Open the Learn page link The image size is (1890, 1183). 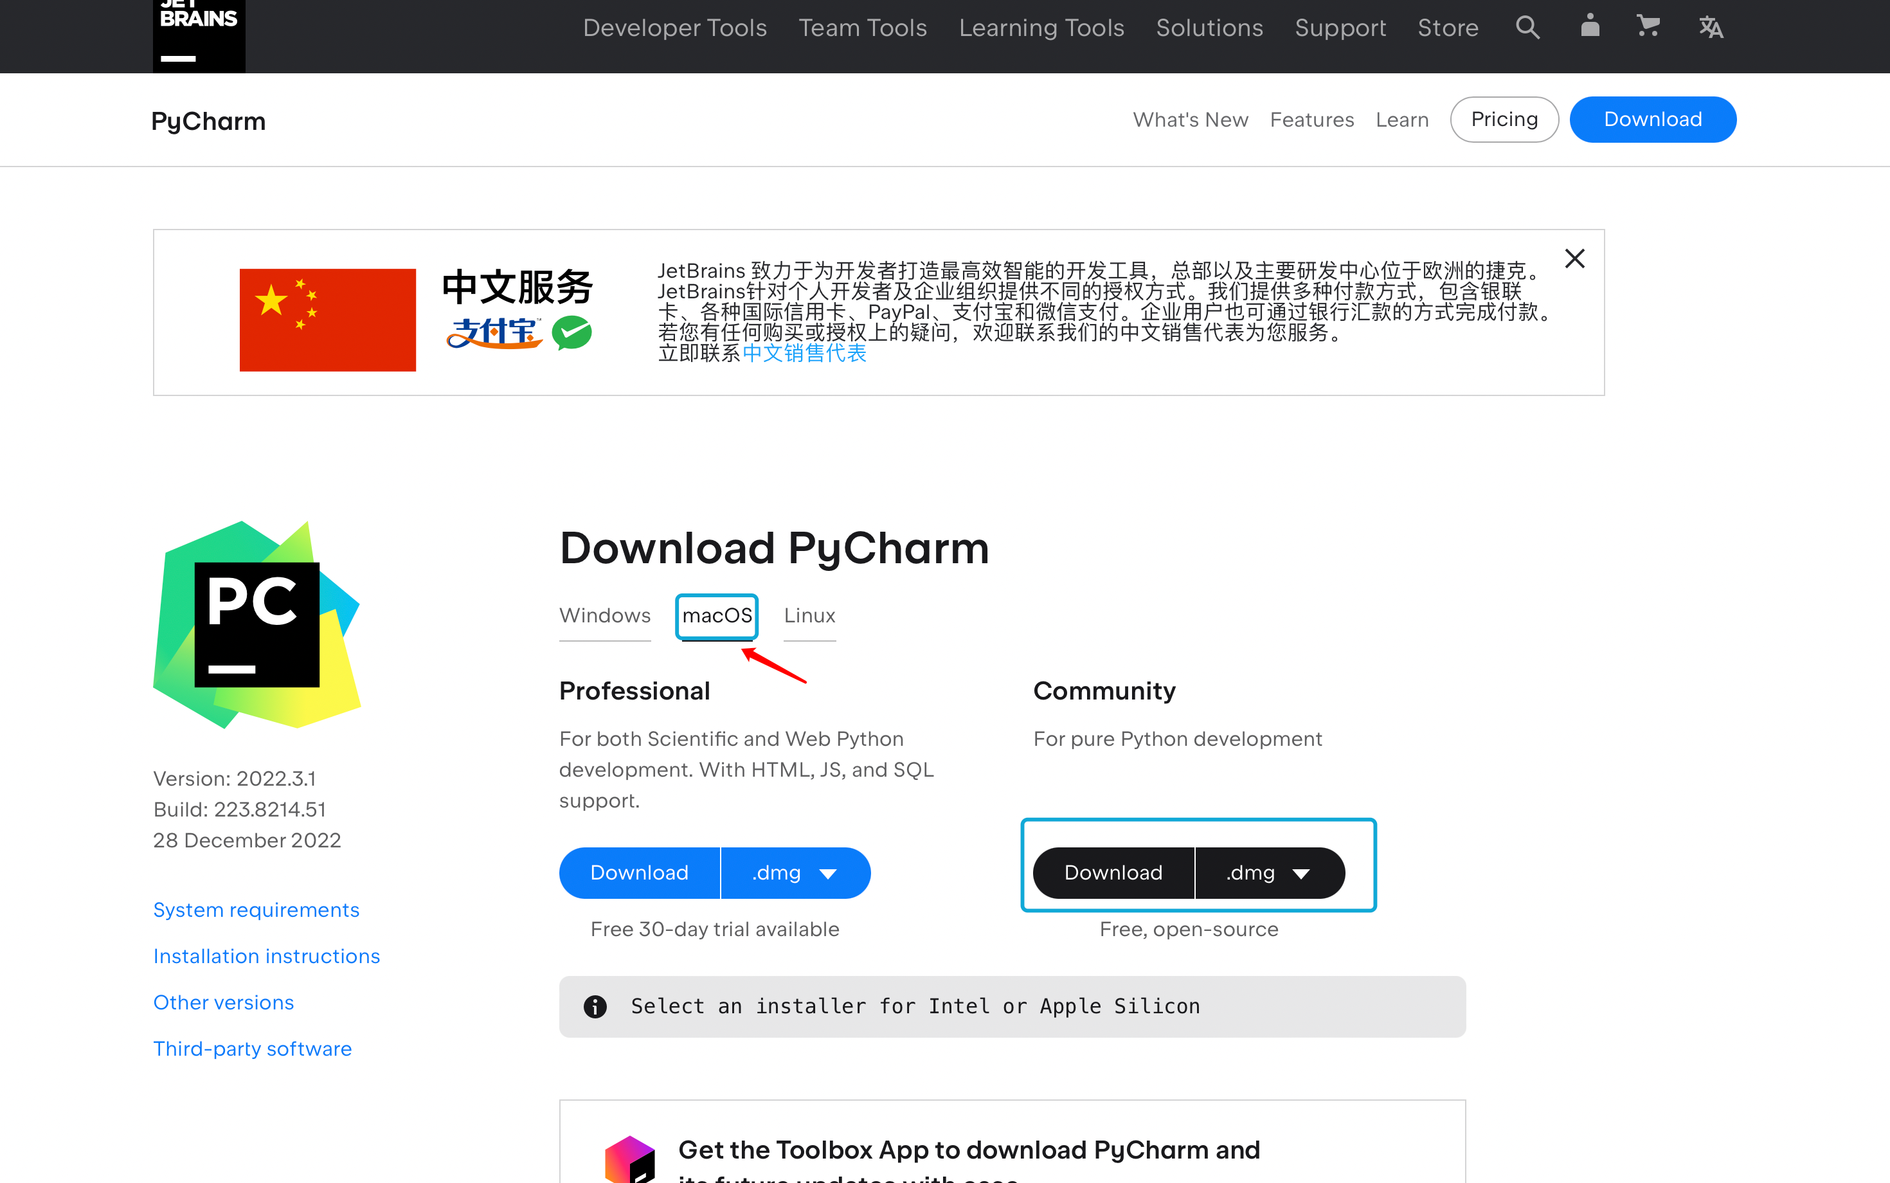tap(1402, 120)
